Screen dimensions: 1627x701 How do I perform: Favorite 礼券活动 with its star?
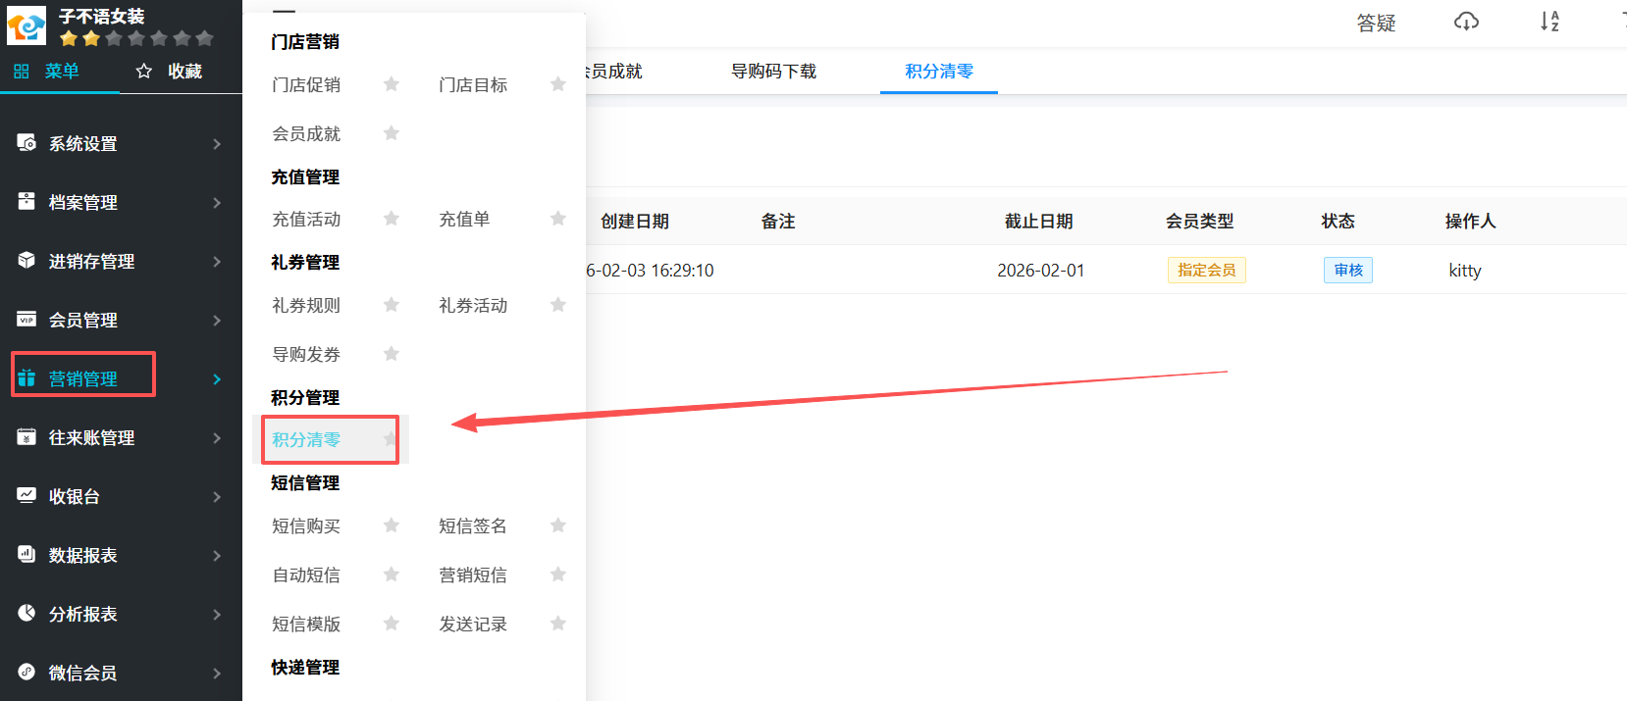(x=558, y=305)
